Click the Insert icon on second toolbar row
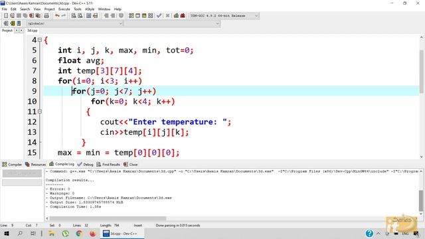The image size is (425, 239). 6,23
